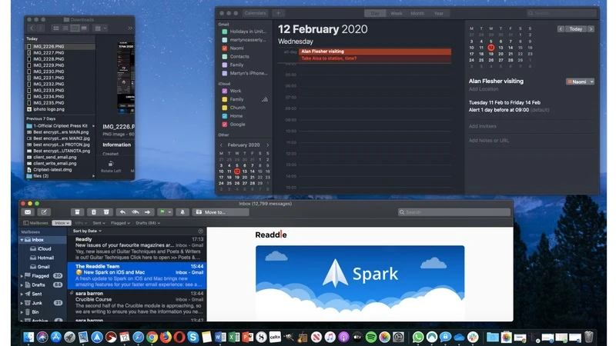Click the Mail search field

[x=454, y=212]
